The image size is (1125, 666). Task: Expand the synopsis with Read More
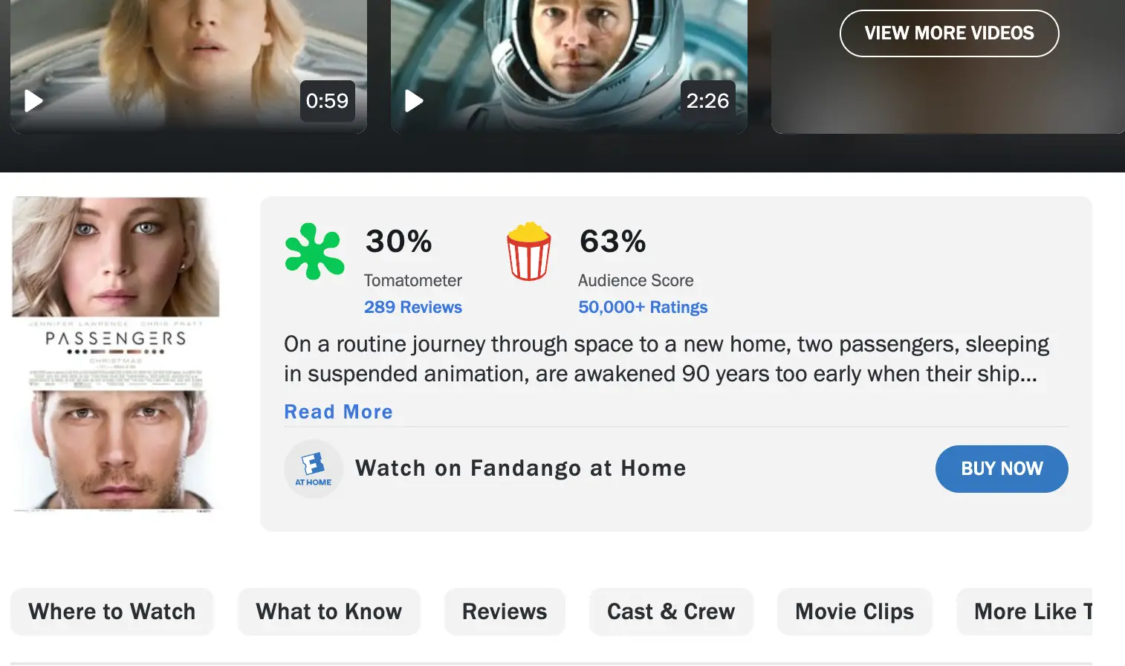tap(338, 411)
